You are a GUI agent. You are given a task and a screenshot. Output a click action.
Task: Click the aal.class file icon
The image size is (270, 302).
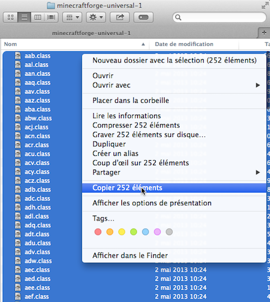18,65
